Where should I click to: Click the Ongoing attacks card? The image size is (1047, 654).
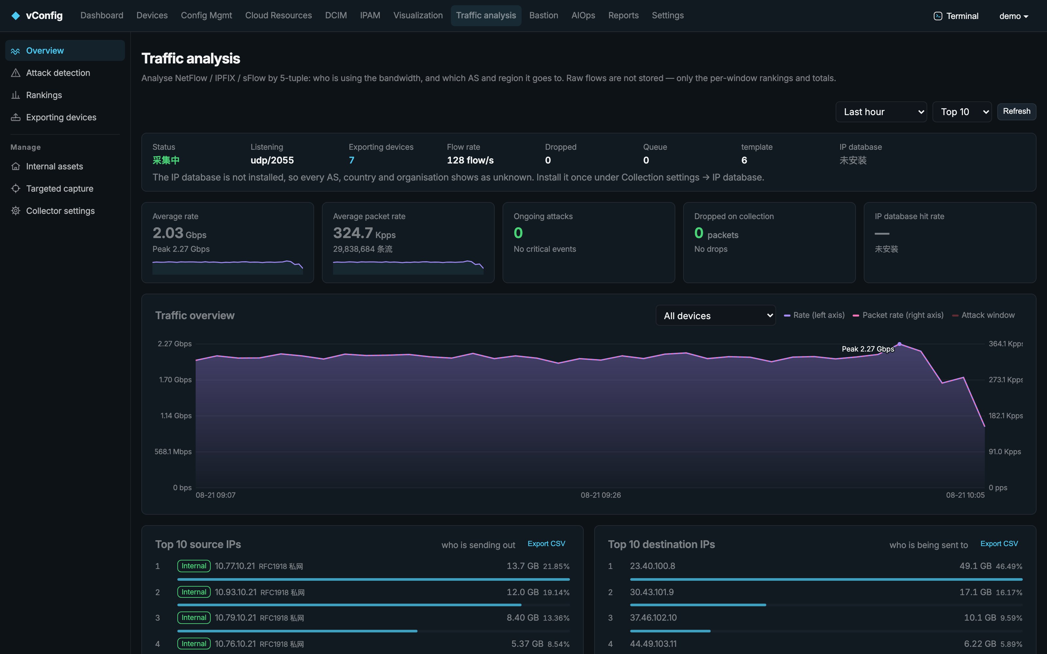(x=588, y=243)
